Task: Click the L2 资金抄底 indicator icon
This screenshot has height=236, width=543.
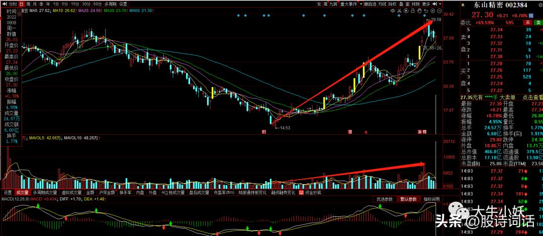Action: coord(301,192)
